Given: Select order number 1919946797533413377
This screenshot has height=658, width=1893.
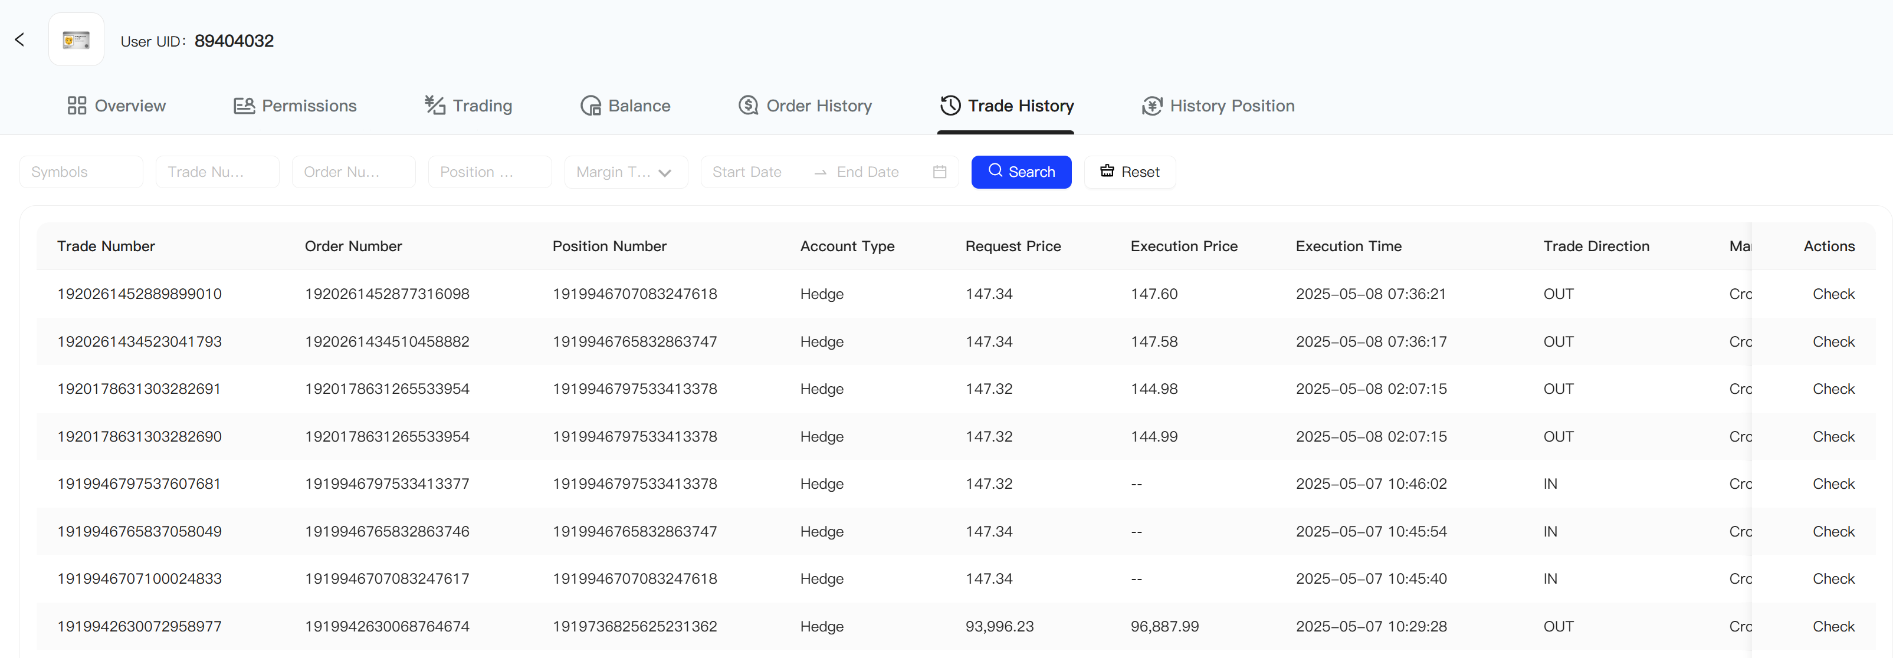Looking at the screenshot, I should [x=386, y=484].
